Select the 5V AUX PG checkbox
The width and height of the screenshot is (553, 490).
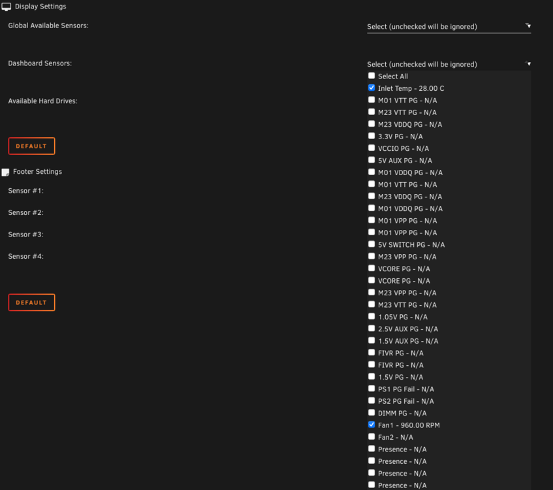371,160
